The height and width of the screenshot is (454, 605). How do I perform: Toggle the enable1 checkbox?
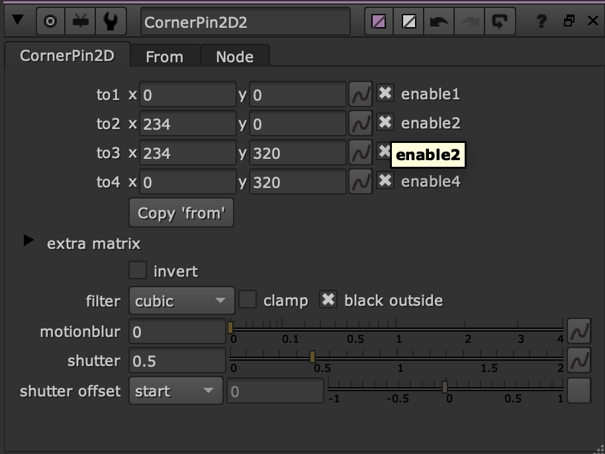click(x=385, y=93)
